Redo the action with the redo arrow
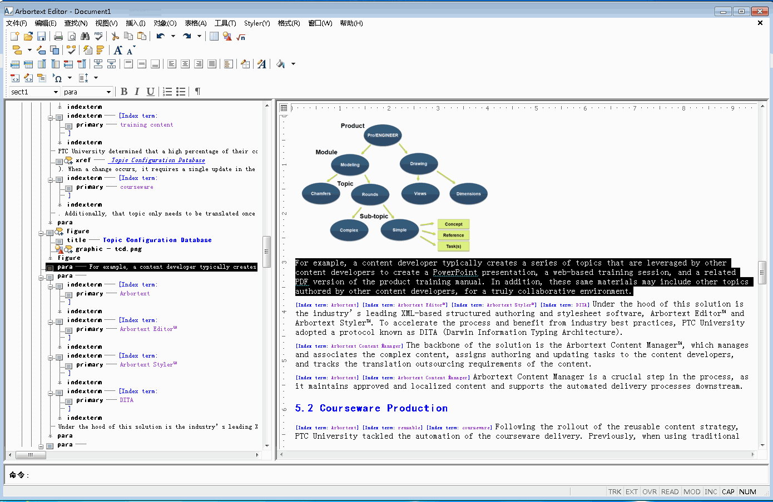 tap(187, 36)
